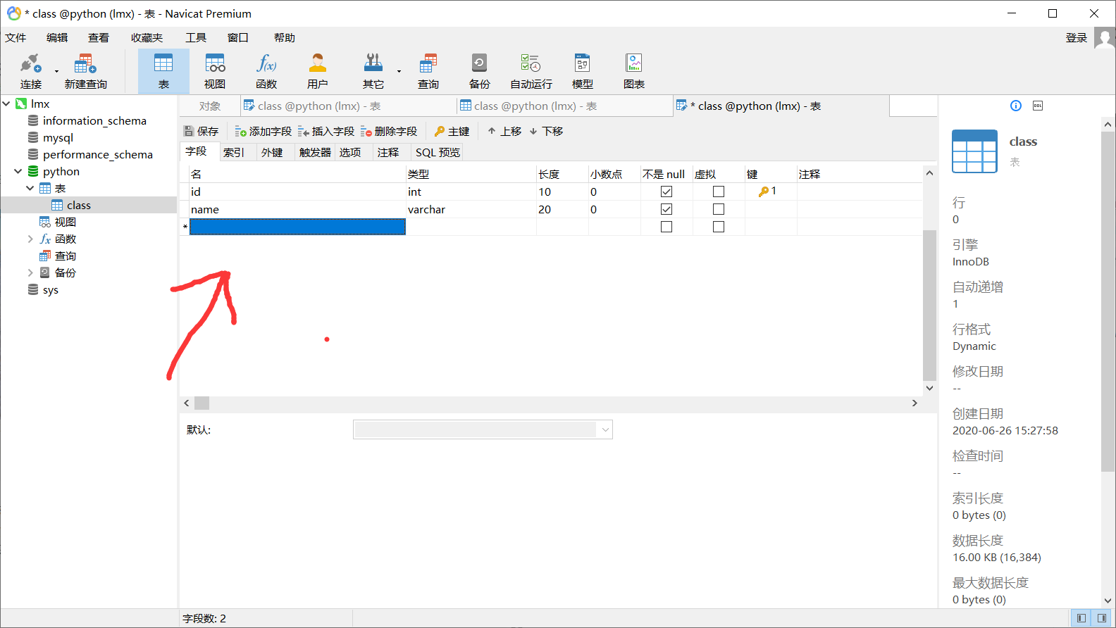Image resolution: width=1116 pixels, height=628 pixels.
Task: Open the View (查看) menu
Action: pyautogui.click(x=99, y=38)
